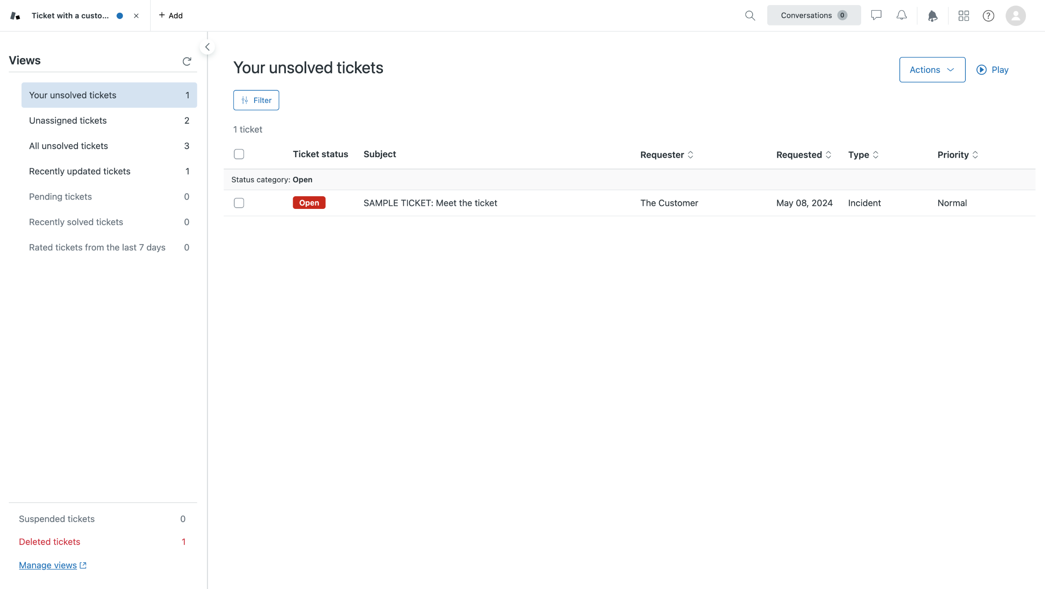Image resolution: width=1045 pixels, height=589 pixels.
Task: Select the SAMPLE TICKET row checkbox
Action: coord(239,203)
